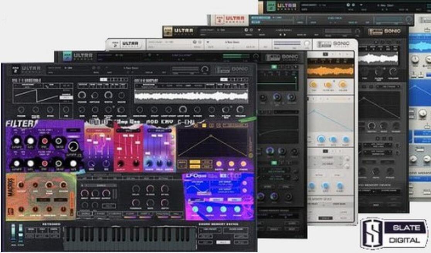Click the first Cutoff knob in Filter section

[x=16, y=141]
